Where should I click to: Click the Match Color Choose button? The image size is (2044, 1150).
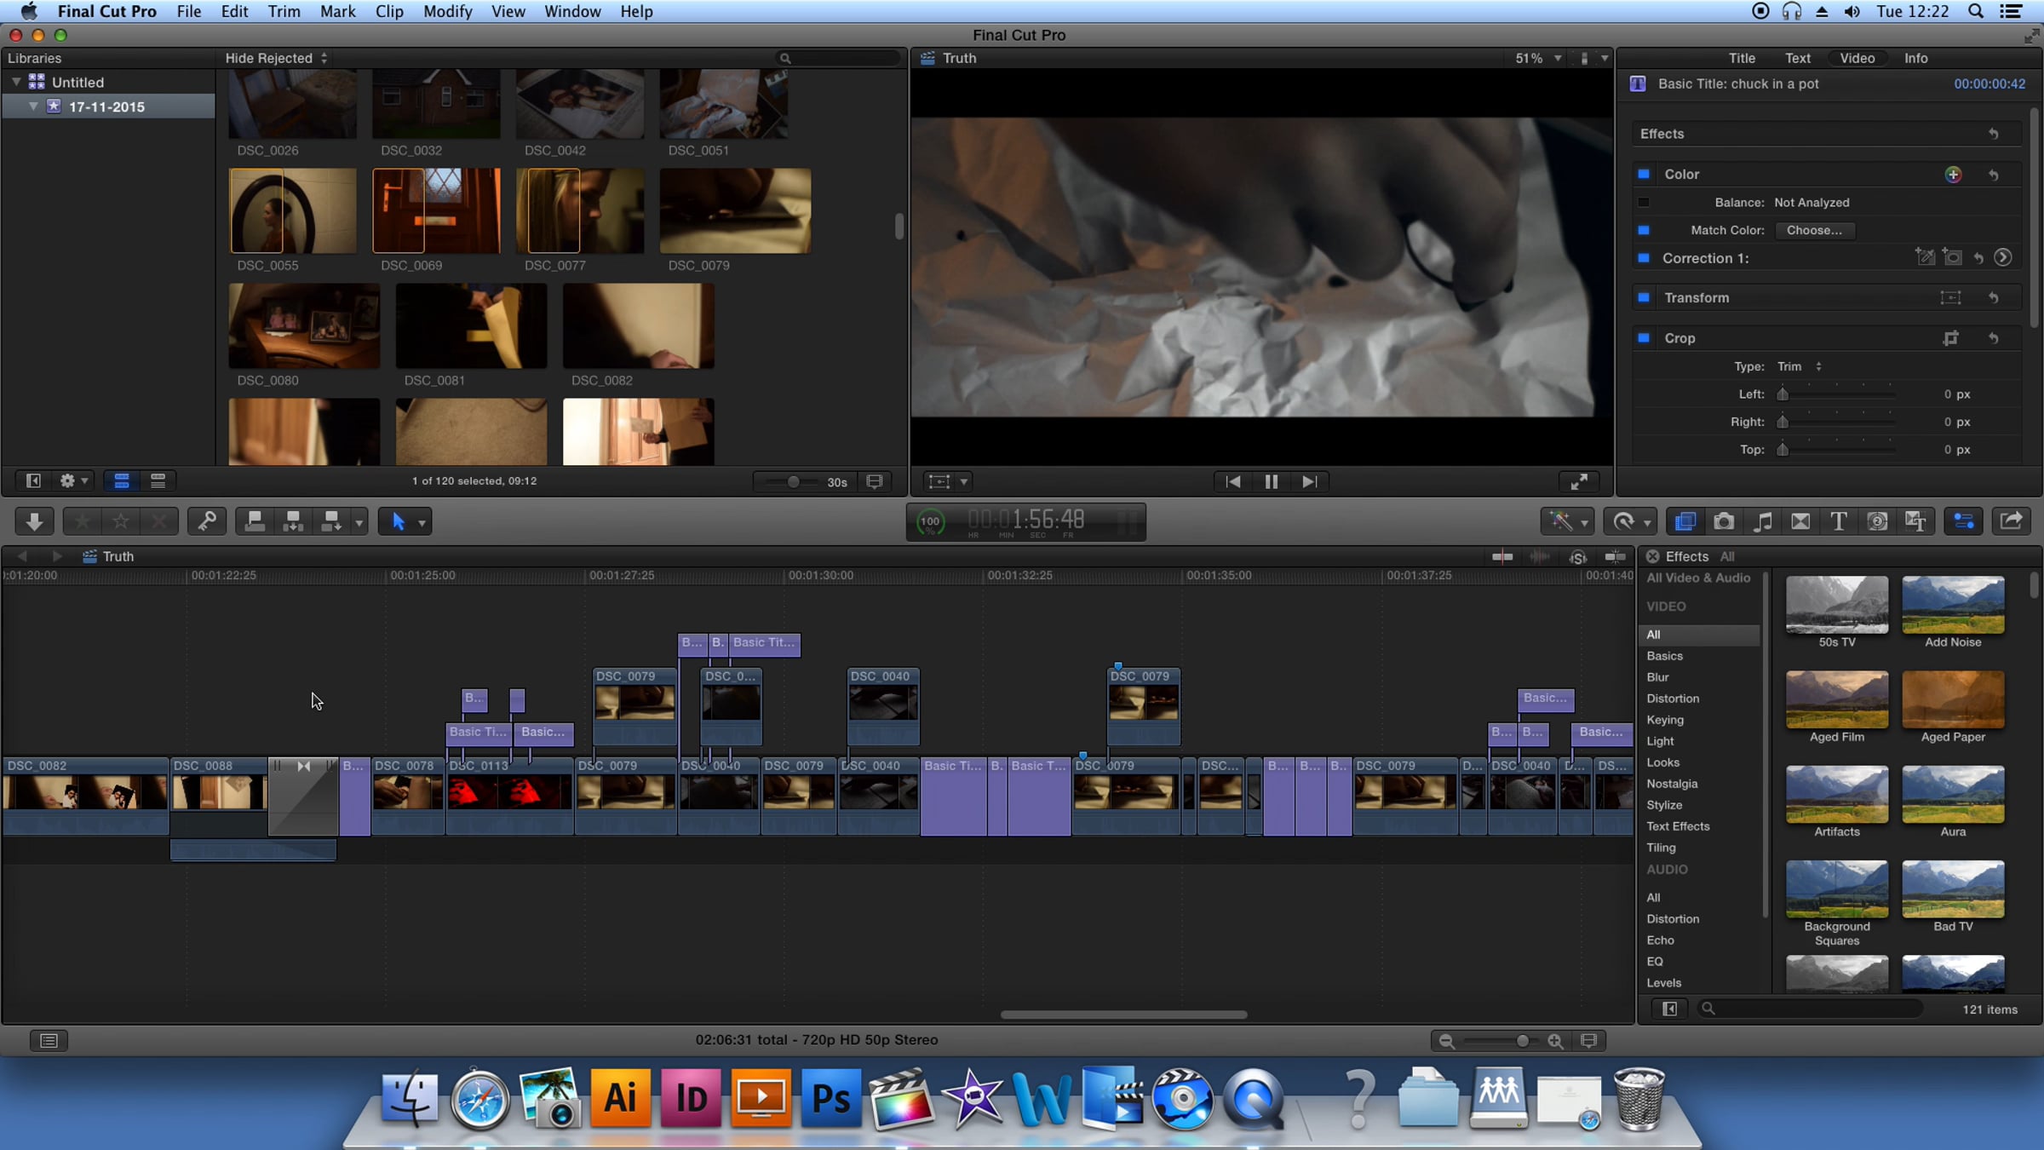pos(1814,230)
